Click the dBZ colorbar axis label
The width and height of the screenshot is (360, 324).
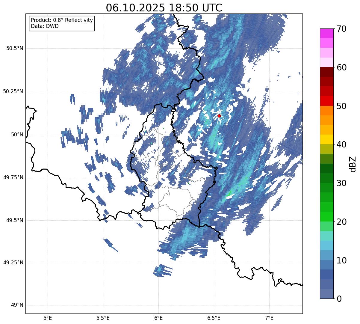point(353,164)
